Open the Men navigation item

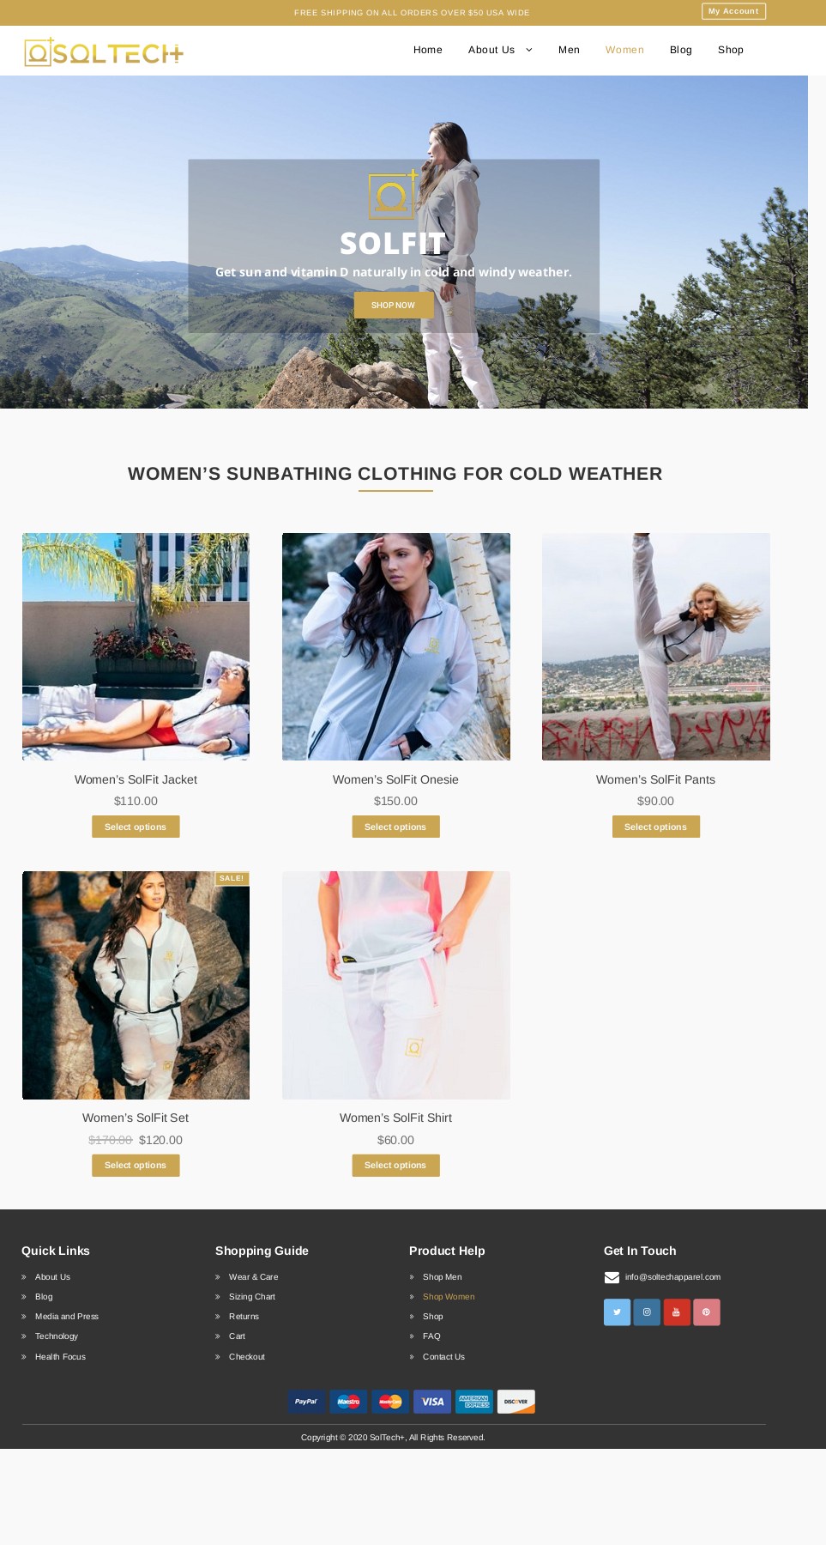click(569, 50)
